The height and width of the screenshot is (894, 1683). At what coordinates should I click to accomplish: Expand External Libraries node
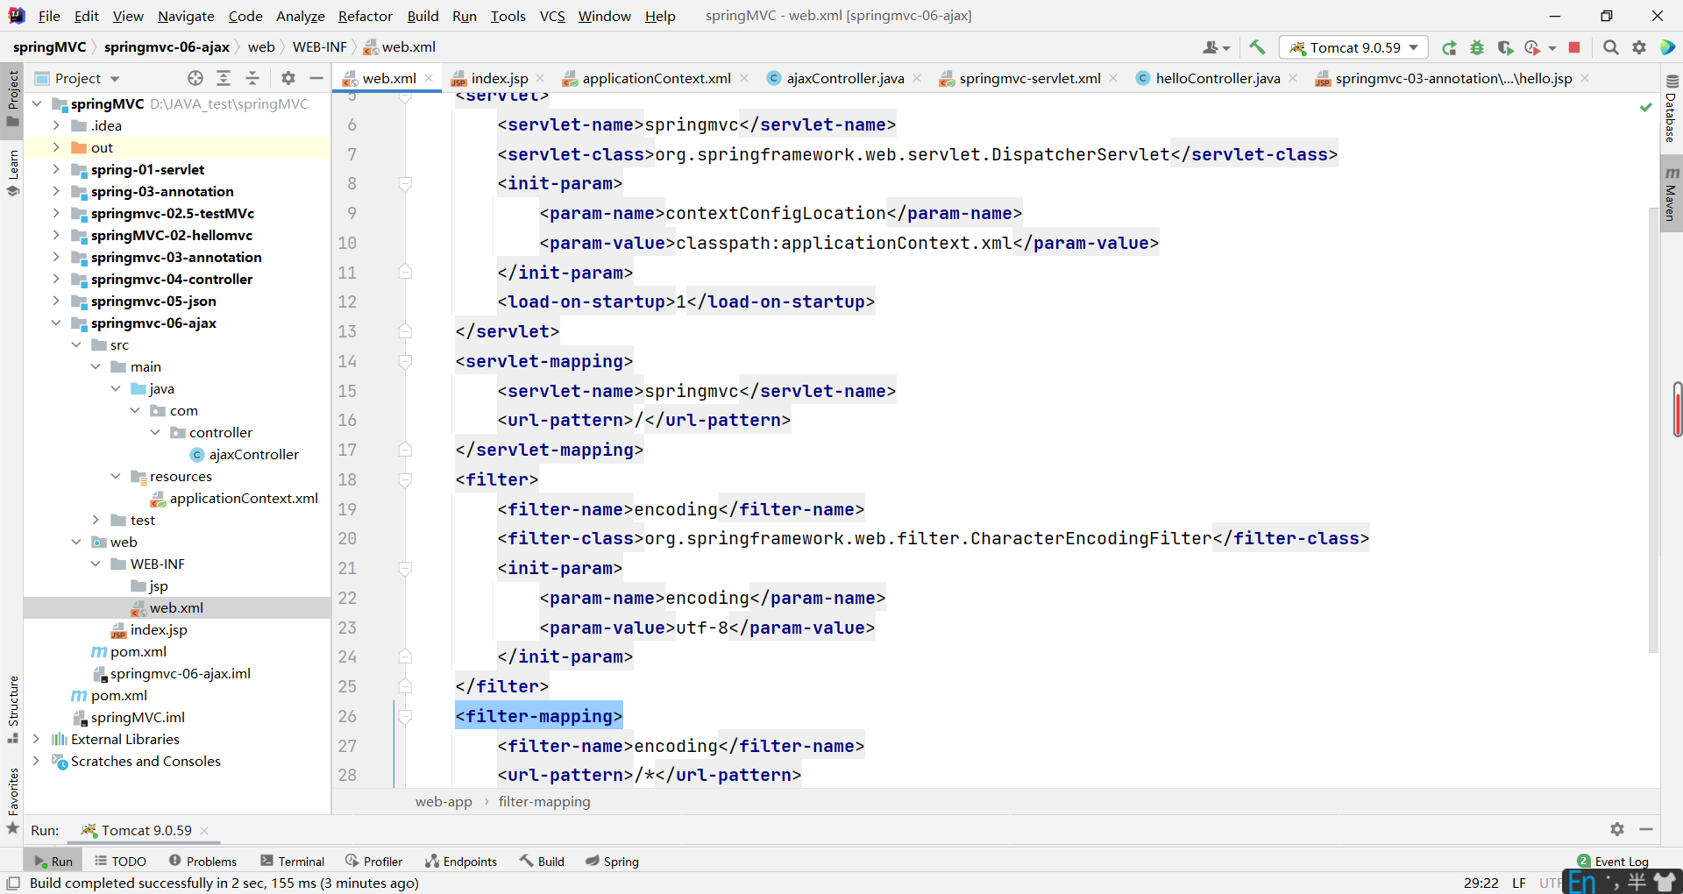[36, 739]
